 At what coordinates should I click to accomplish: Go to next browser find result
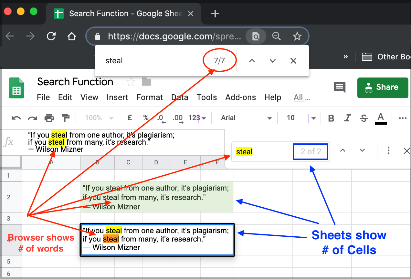tap(273, 61)
